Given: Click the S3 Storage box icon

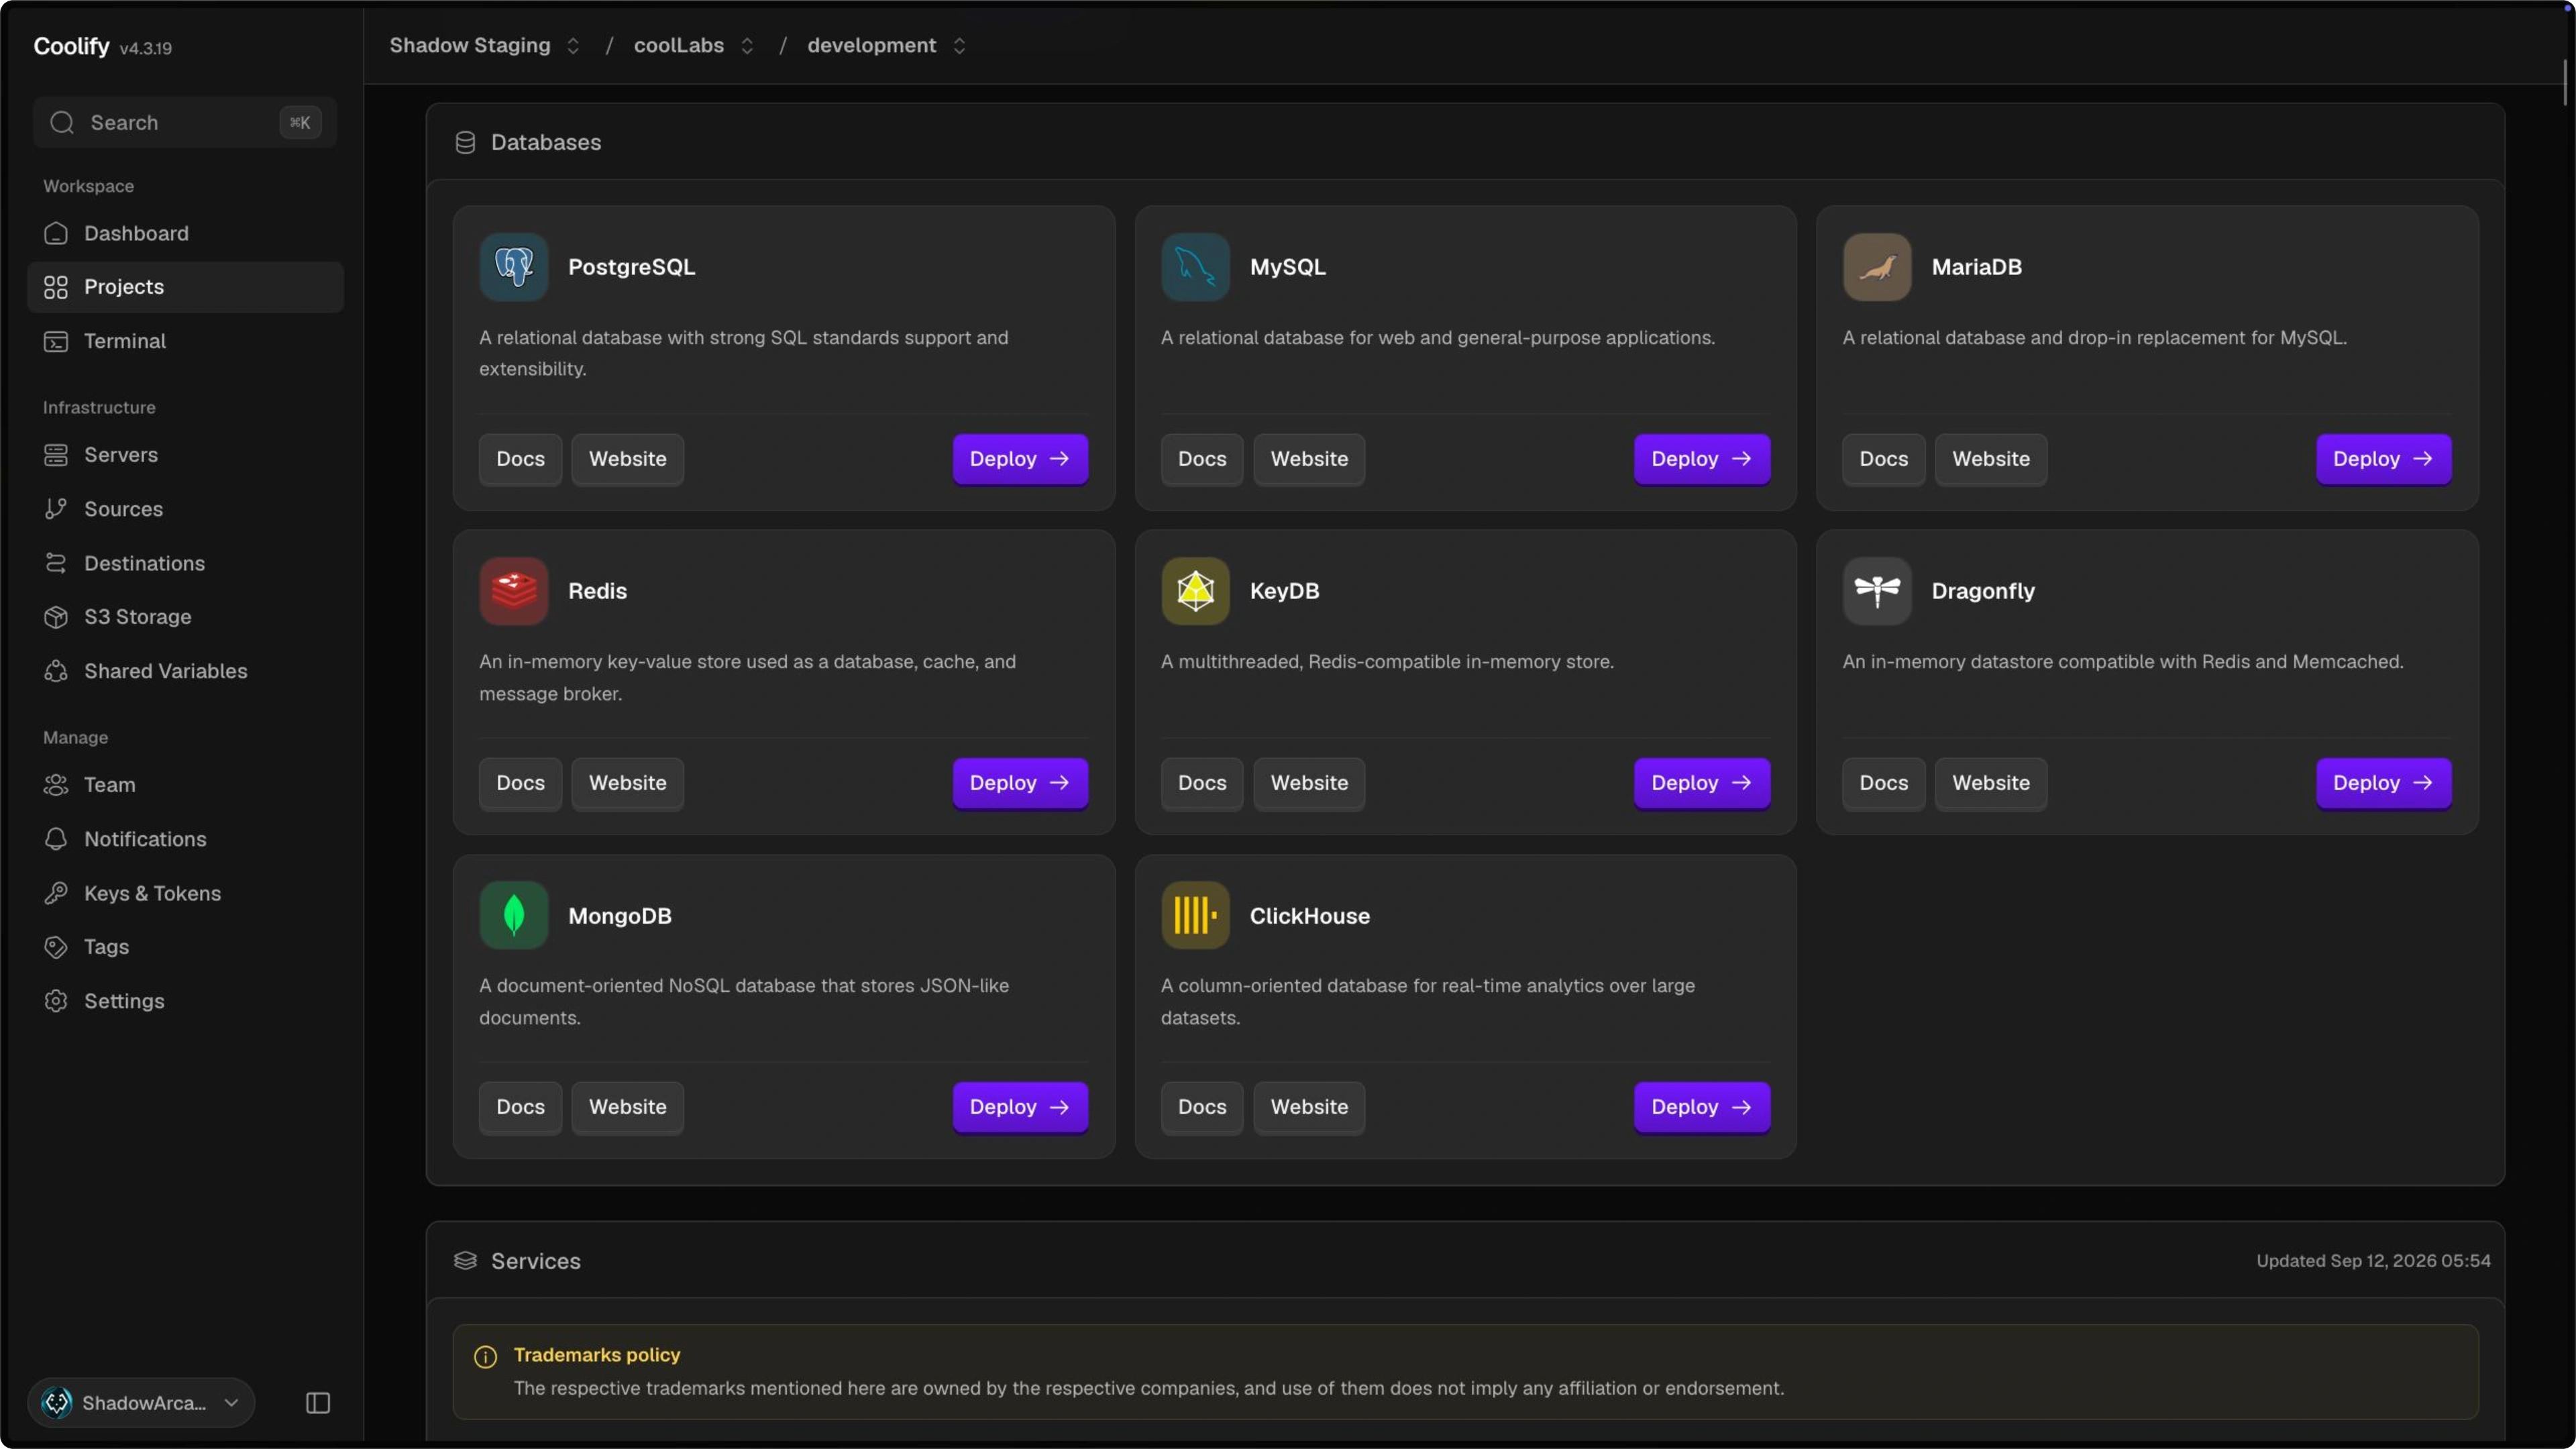Looking at the screenshot, I should 56,617.
